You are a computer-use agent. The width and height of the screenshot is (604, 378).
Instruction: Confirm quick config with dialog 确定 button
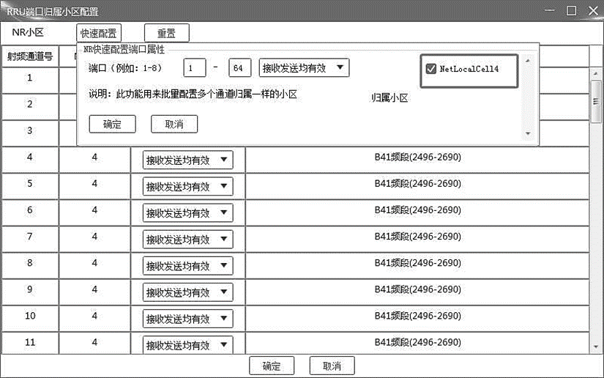coord(112,124)
